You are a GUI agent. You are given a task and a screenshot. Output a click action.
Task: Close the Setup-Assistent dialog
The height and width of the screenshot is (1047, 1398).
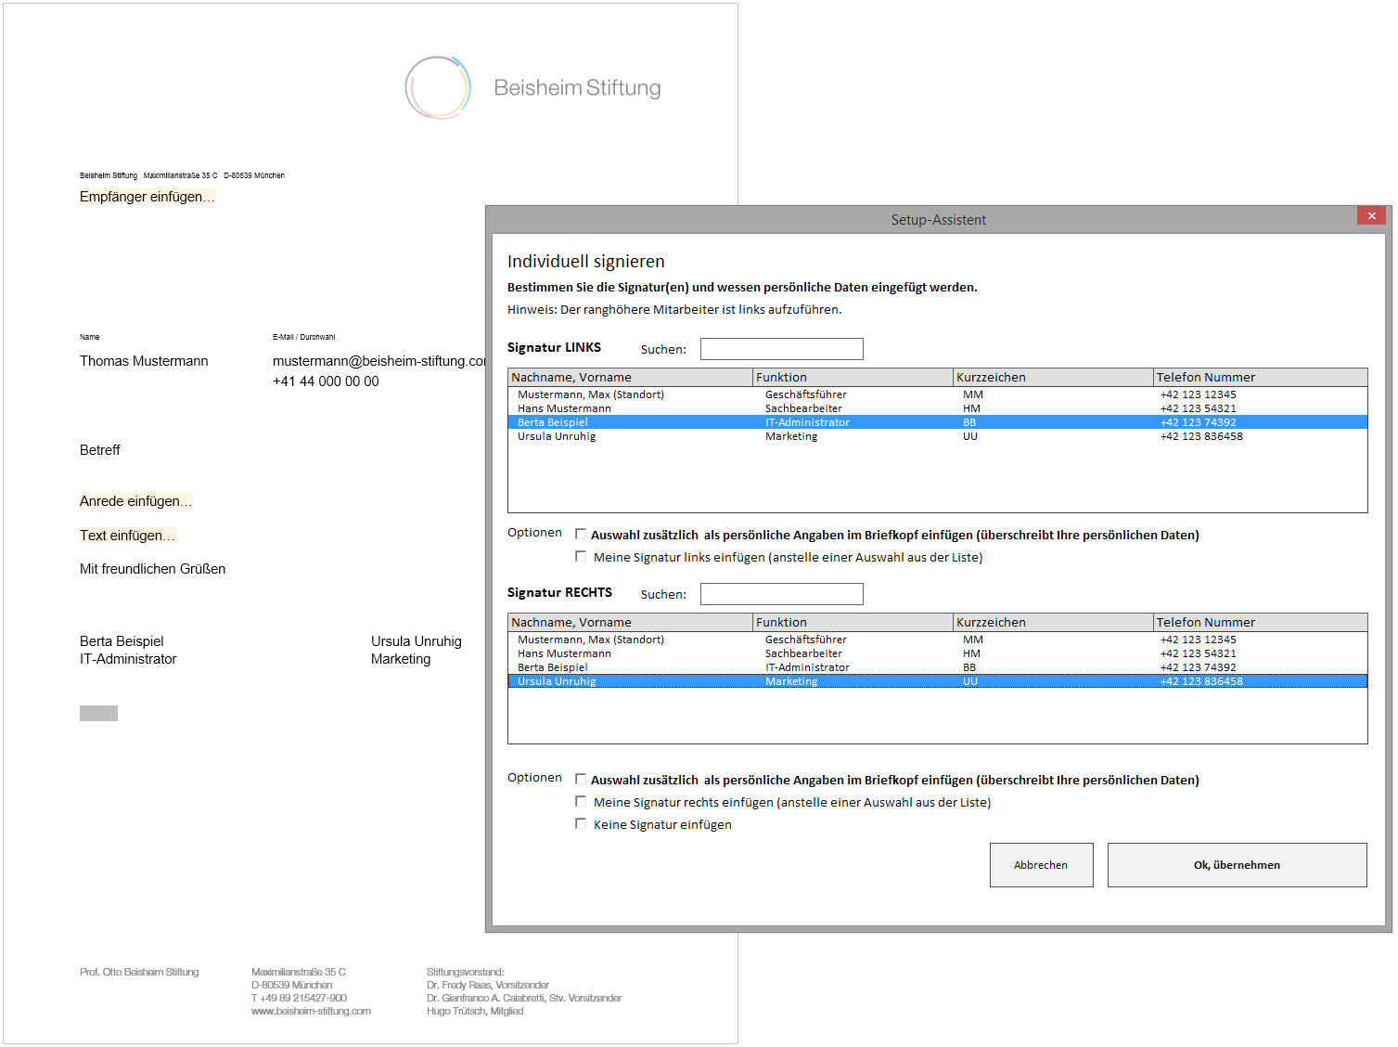point(1371,215)
